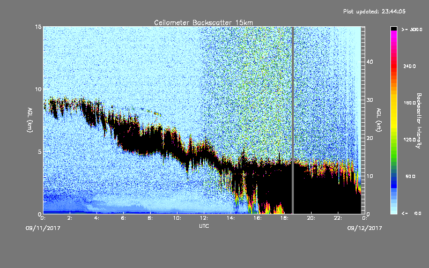The image size is (429, 268).
Task: Click the 40 tick label on kft axis
Action: 369,62
